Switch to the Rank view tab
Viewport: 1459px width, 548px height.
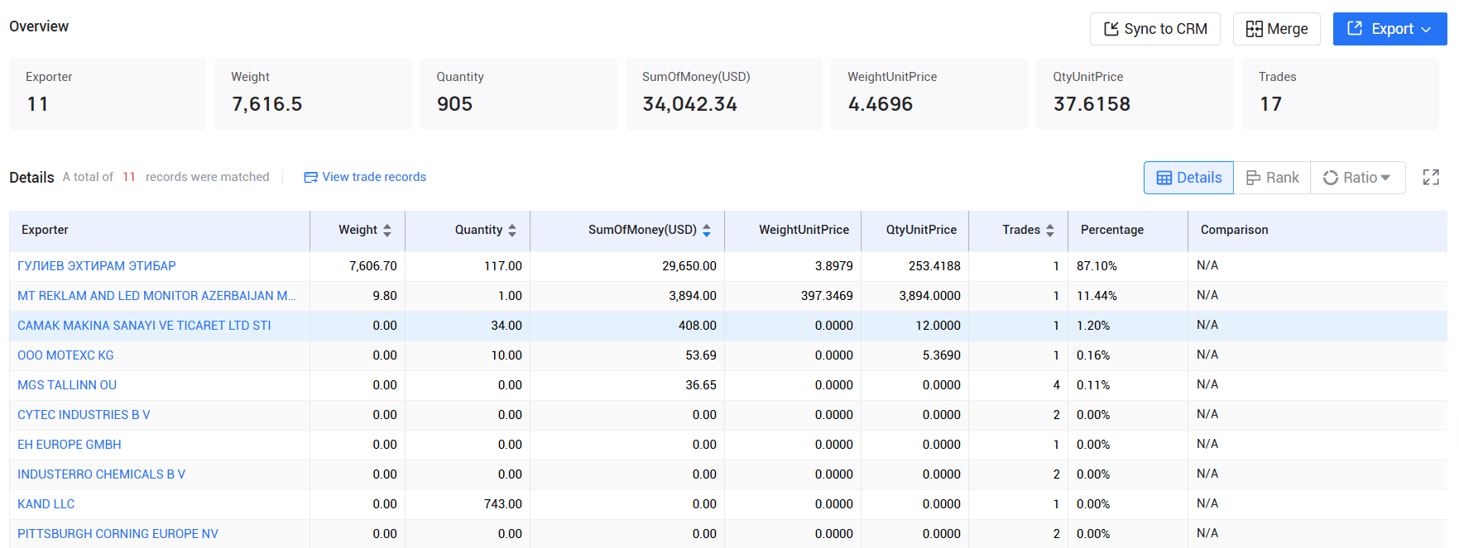1272,178
